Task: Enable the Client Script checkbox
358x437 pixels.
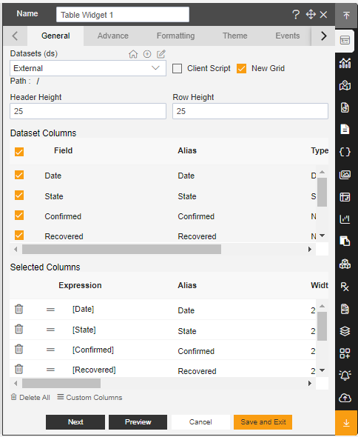Action: click(x=177, y=69)
